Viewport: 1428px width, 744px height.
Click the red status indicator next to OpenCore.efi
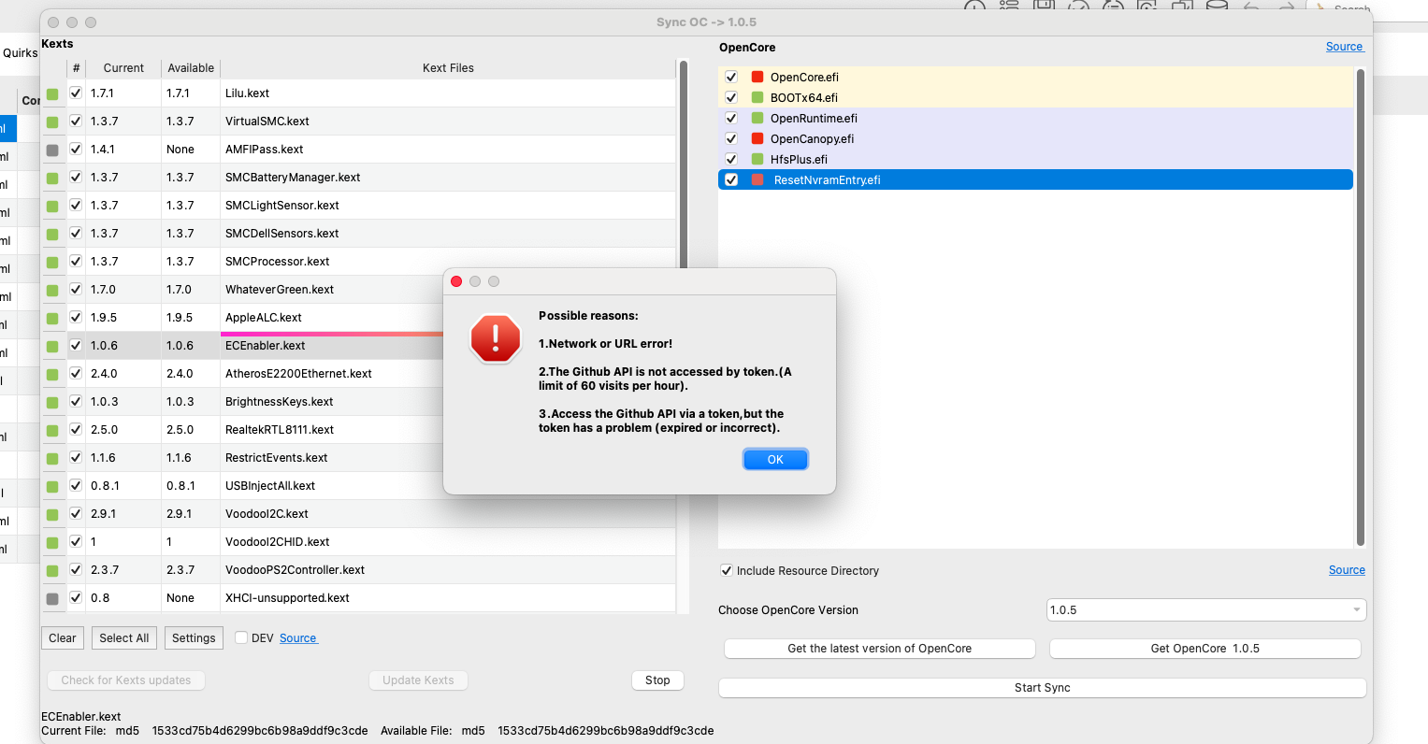coord(757,78)
